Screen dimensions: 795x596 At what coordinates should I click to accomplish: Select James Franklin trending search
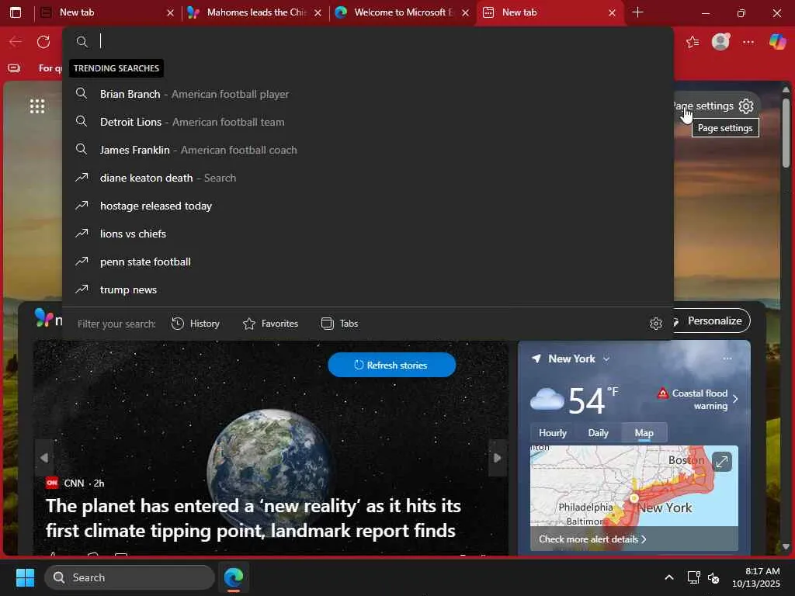(367, 150)
